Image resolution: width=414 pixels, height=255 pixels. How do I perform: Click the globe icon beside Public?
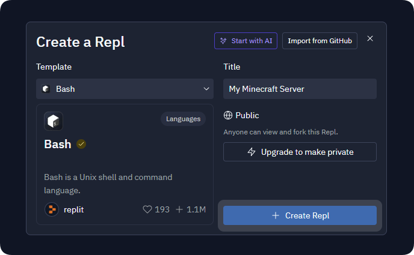point(228,115)
